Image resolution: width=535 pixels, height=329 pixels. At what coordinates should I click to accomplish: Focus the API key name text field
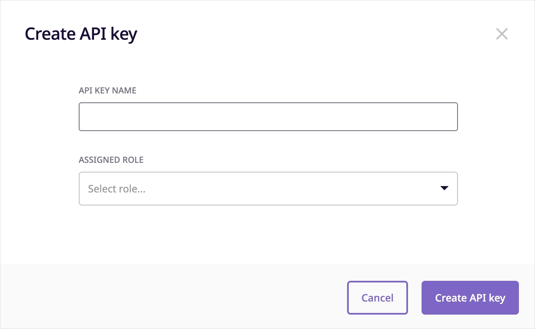268,117
